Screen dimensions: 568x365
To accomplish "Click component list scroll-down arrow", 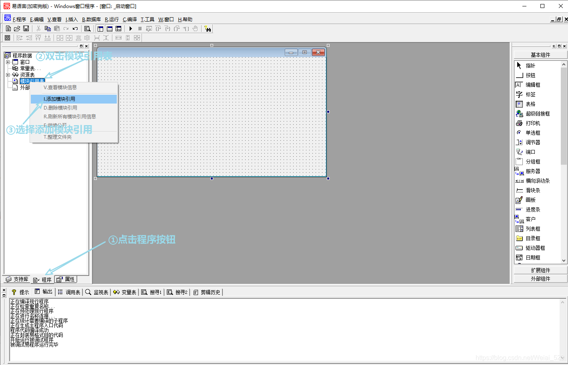I will [x=564, y=260].
